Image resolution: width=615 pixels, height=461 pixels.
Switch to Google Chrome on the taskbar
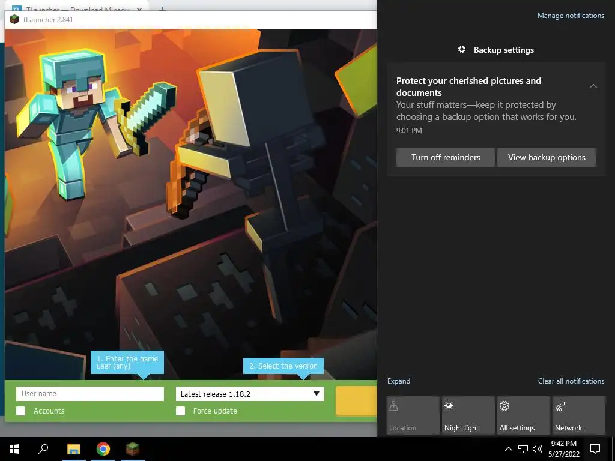(x=103, y=449)
